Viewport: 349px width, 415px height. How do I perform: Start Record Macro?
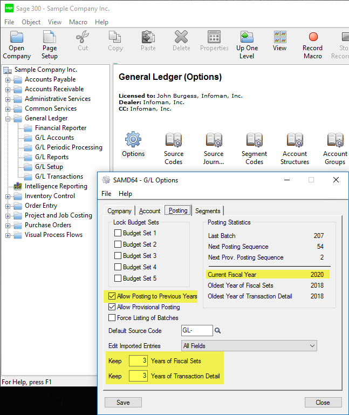coord(313,37)
